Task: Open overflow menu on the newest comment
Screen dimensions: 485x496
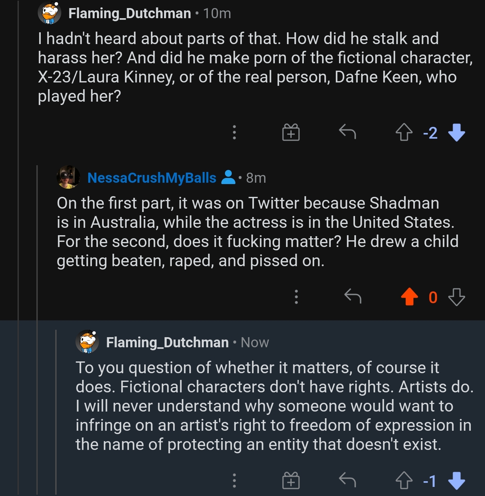Action: tap(234, 481)
